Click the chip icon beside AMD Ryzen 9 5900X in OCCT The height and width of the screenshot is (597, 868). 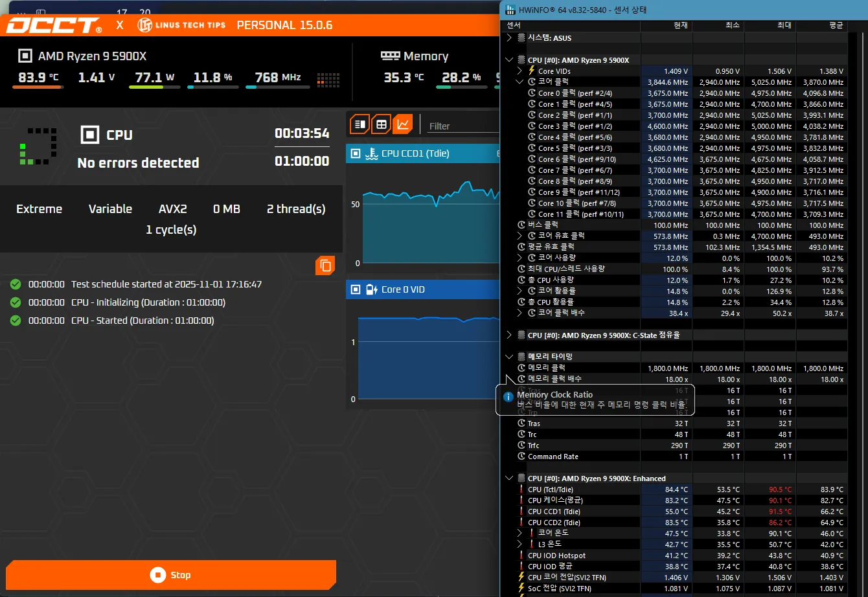pyautogui.click(x=25, y=56)
